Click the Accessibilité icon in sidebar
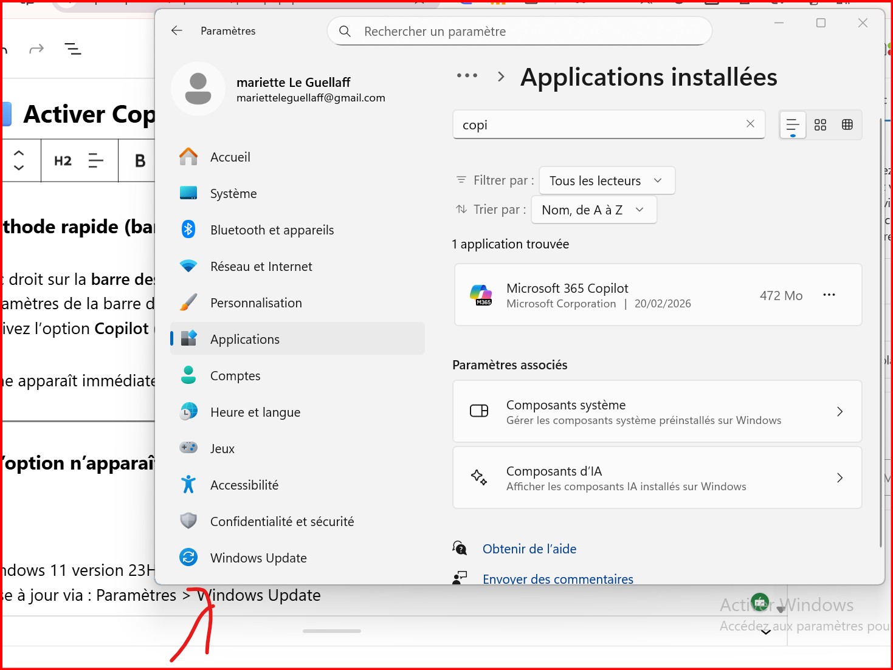The height and width of the screenshot is (670, 893). 188,485
